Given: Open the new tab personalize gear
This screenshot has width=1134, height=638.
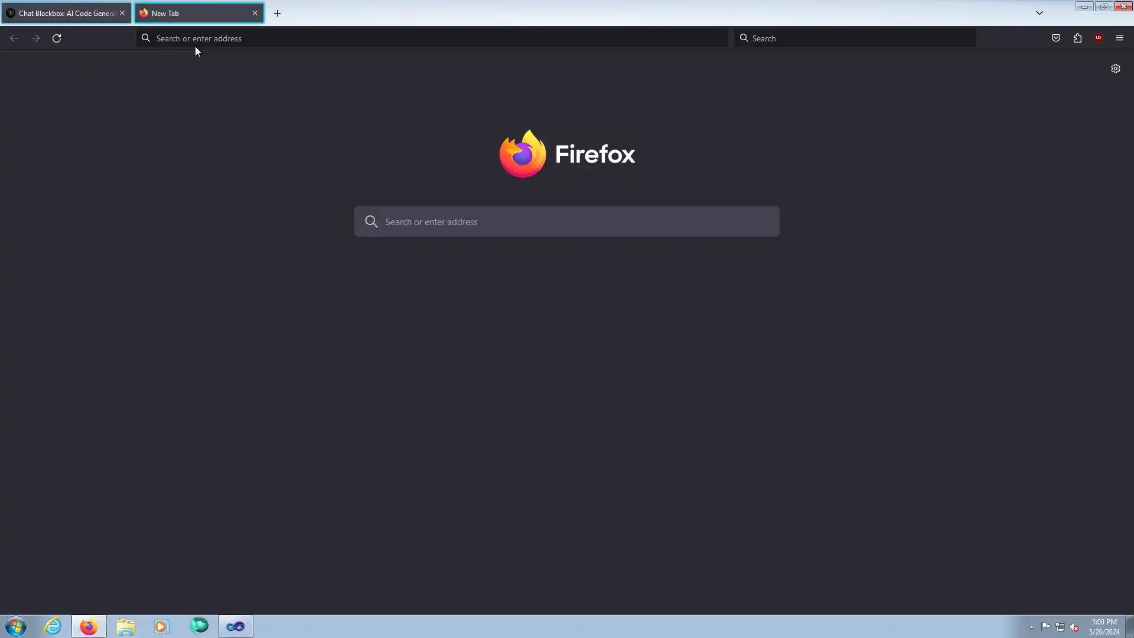Looking at the screenshot, I should coord(1115,69).
